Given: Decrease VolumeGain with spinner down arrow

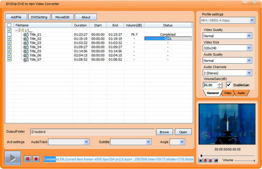Looking at the screenshot, I should [220, 86].
